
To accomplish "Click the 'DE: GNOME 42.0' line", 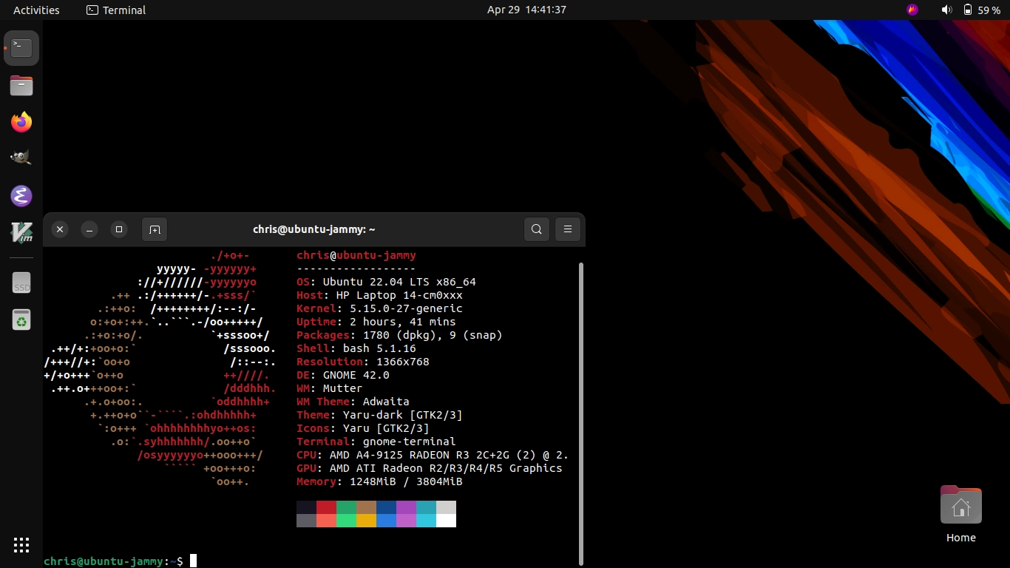I will point(343,375).
